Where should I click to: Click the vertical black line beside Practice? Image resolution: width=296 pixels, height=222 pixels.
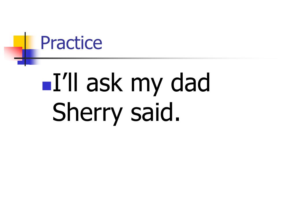(25, 49)
